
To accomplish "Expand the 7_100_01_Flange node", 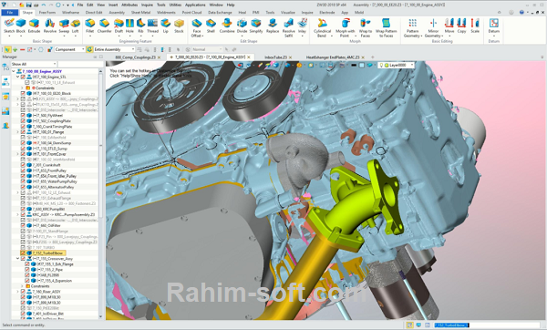I will click(x=18, y=132).
